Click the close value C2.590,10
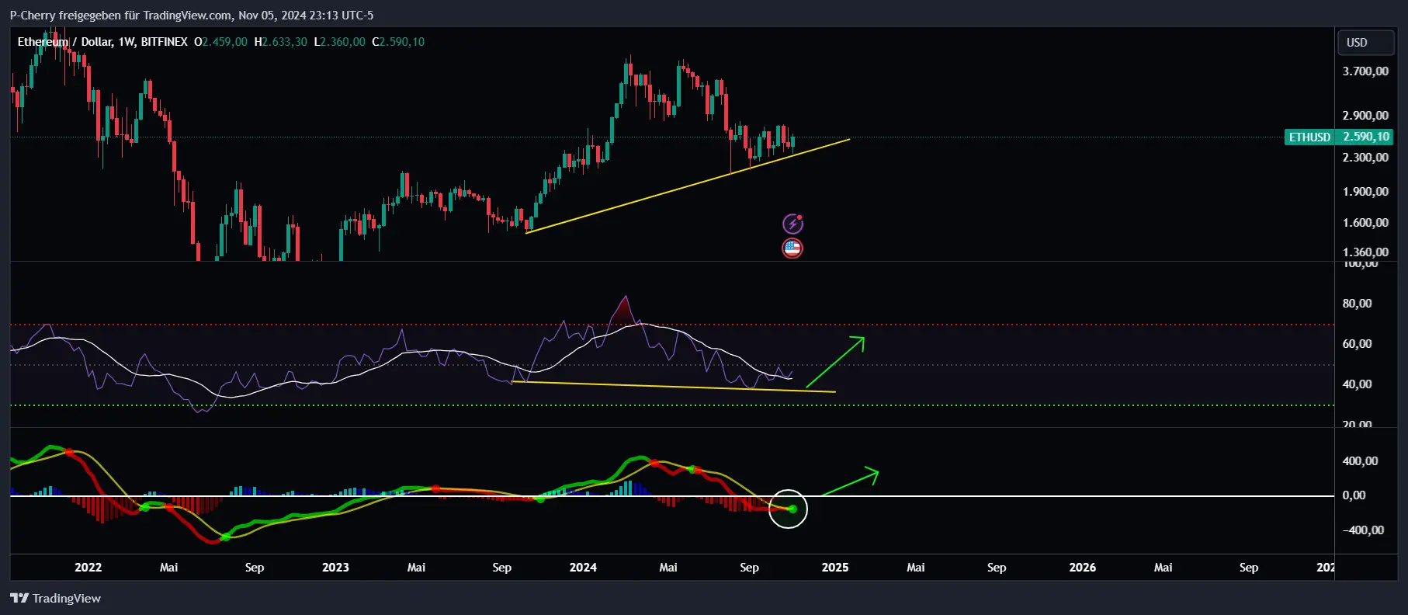The width and height of the screenshot is (1408, 615). click(398, 42)
